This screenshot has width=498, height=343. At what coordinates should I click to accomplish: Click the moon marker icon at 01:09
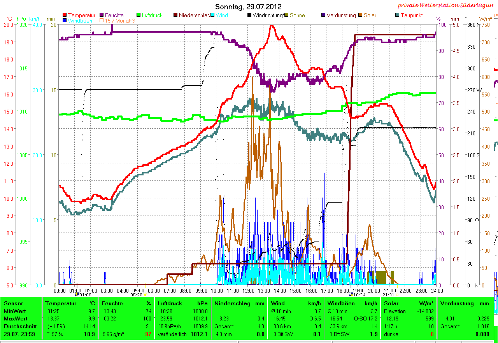pyautogui.click(x=77, y=294)
